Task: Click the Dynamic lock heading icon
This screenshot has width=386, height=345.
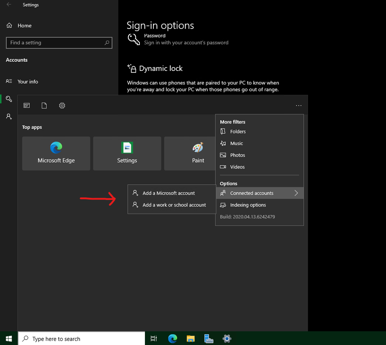Action: [132, 69]
